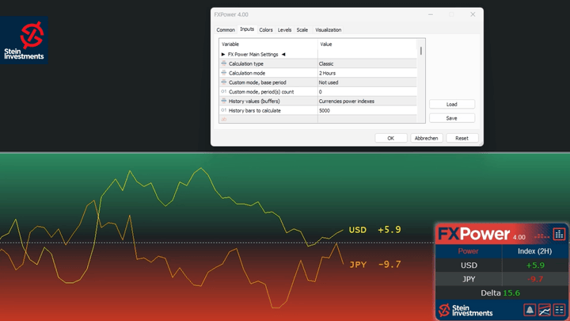Viewport: 570px width, 321px height.
Task: Open the Colors tab
Action: pyautogui.click(x=266, y=30)
